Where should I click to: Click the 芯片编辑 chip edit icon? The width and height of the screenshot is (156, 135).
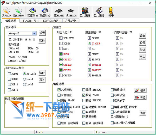click(99, 12)
